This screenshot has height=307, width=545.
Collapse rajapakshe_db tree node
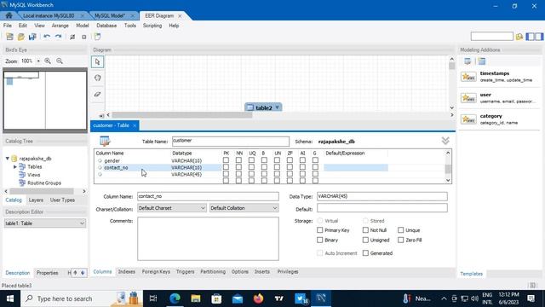click(x=8, y=159)
